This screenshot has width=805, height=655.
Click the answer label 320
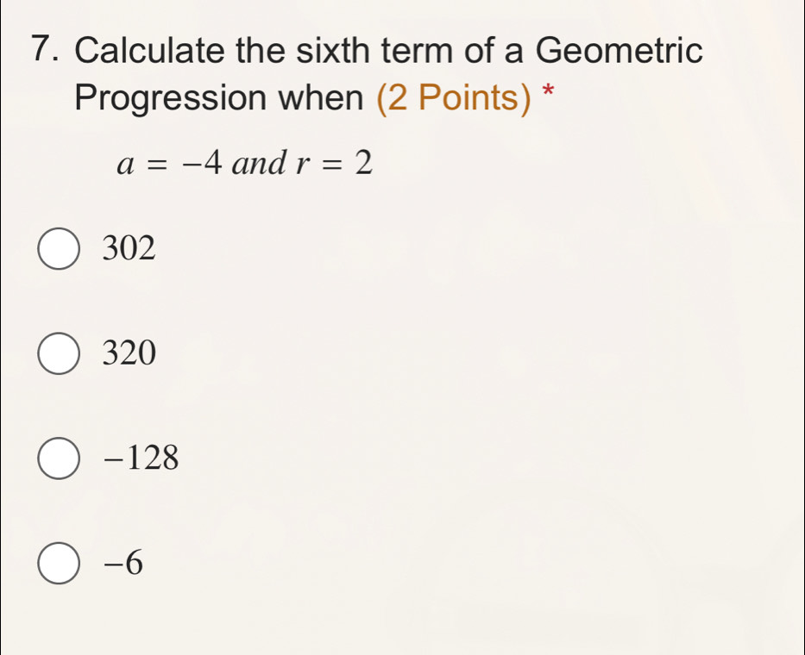click(128, 353)
